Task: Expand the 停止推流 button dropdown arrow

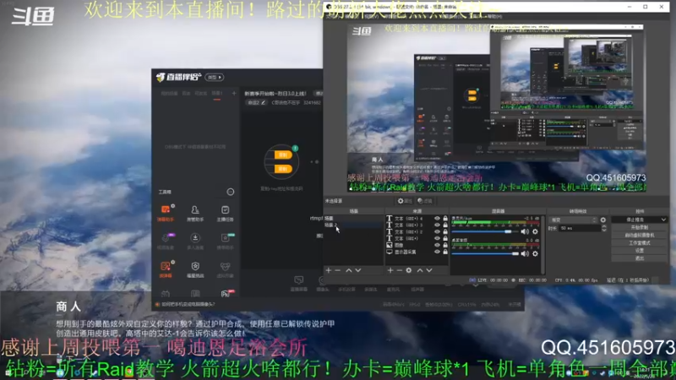Action: 663,220
